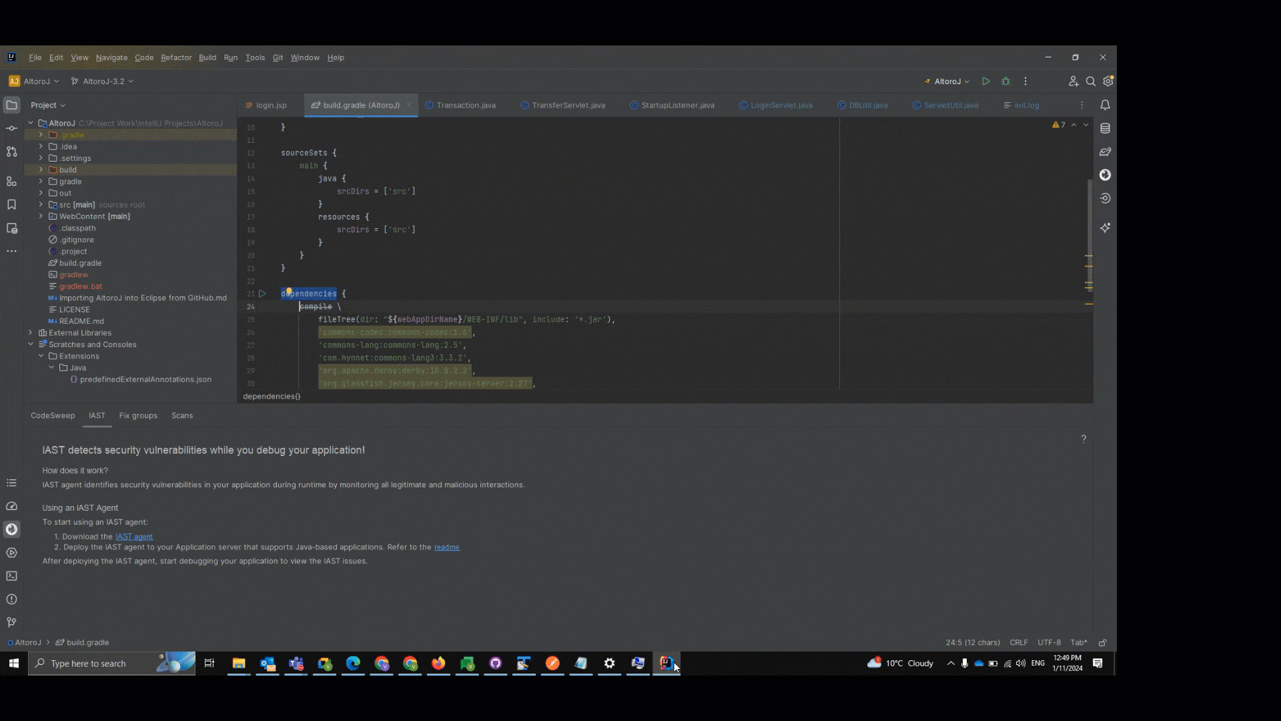Click the IAST agent download link
The image size is (1281, 721).
(134, 537)
